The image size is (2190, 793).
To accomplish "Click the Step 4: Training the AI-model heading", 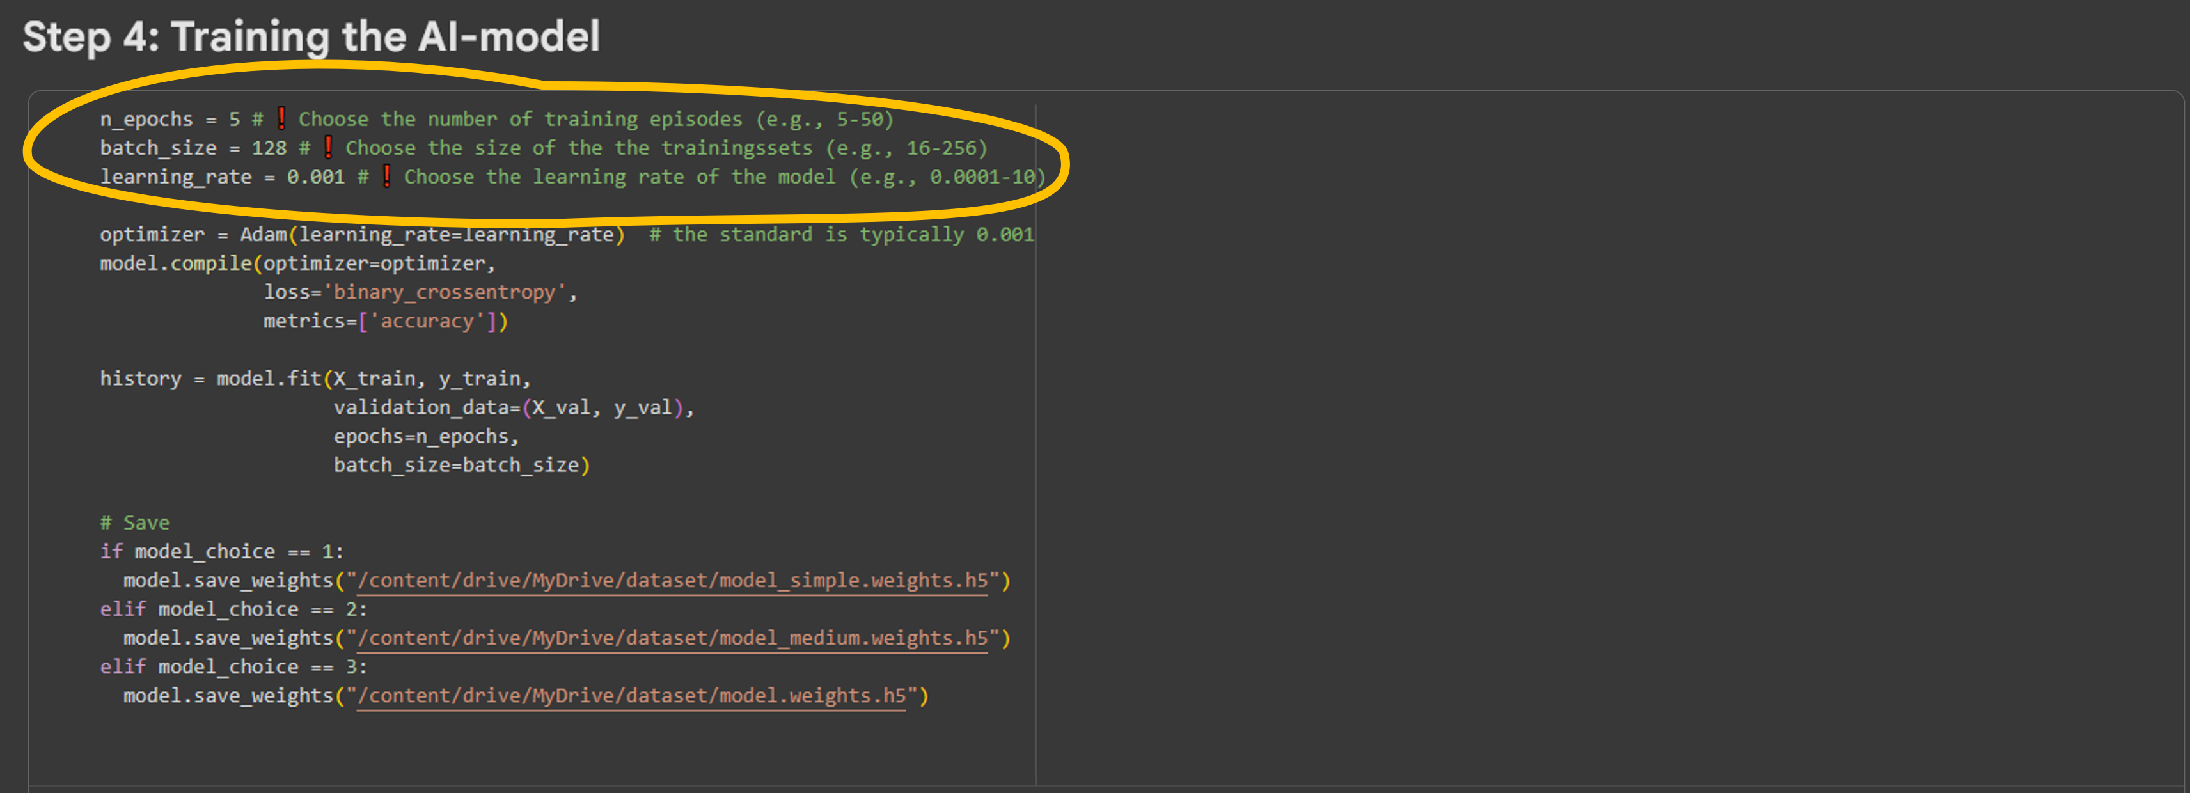I will tap(311, 37).
